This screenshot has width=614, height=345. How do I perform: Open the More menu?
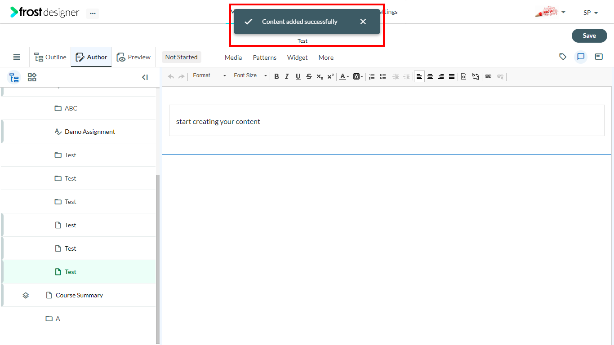(x=326, y=57)
